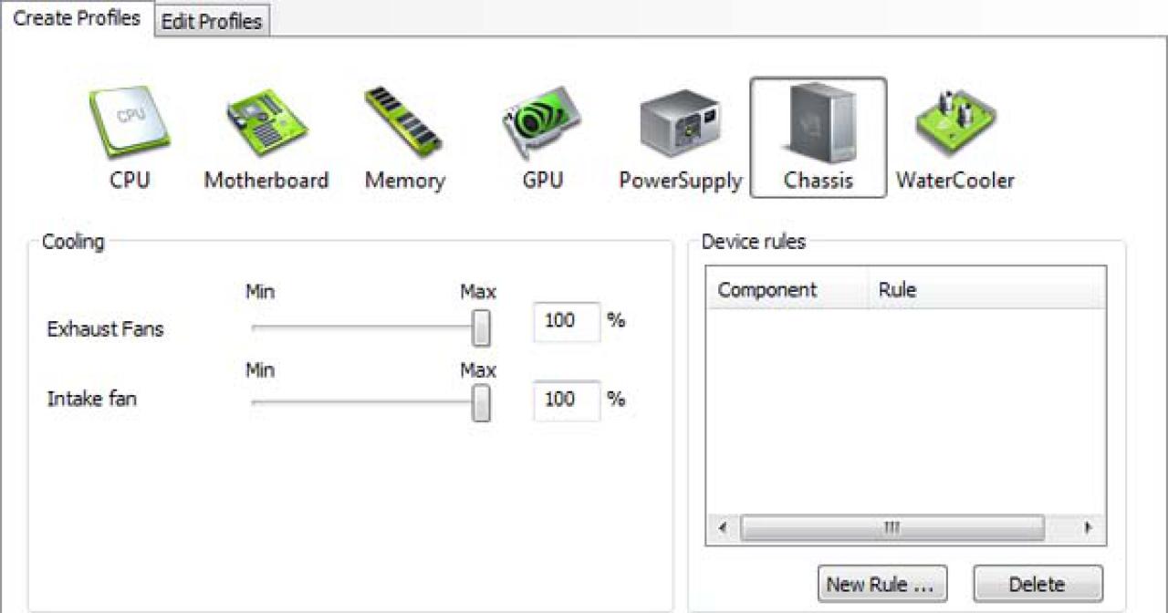Viewport: 1168px width, 613px height.
Task: Click the Intake fan slider handle
Action: pyautogui.click(x=481, y=403)
